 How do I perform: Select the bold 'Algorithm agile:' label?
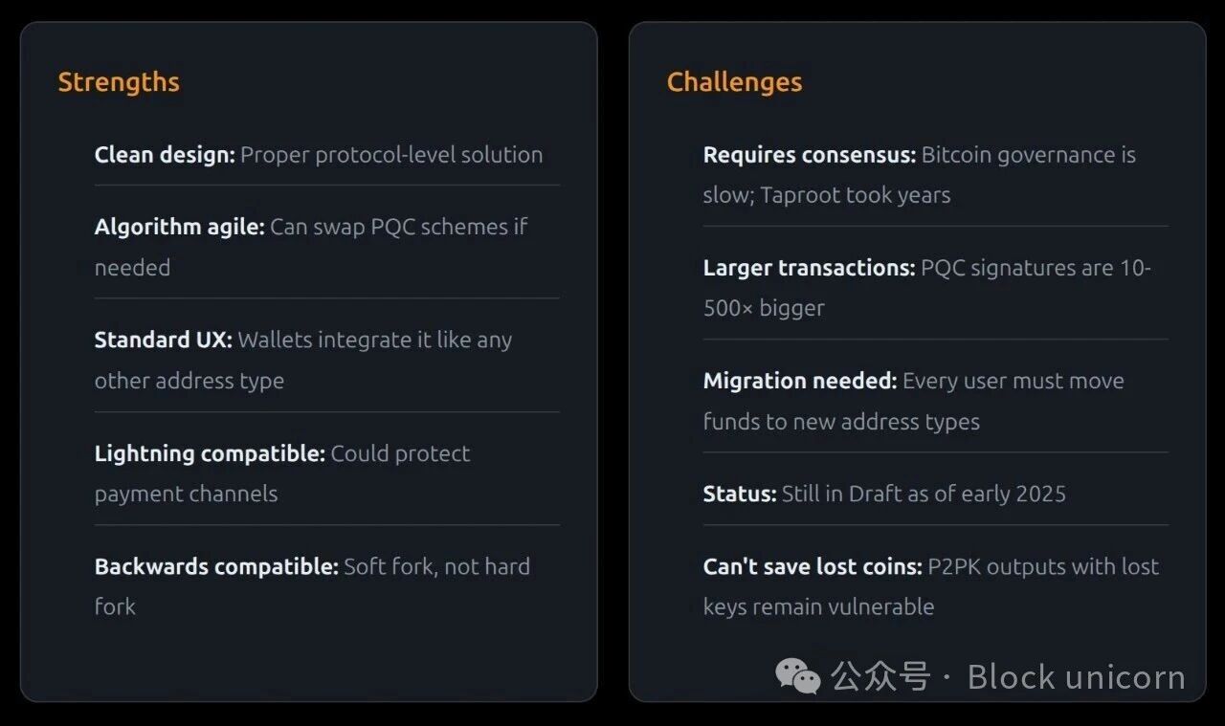(x=179, y=227)
